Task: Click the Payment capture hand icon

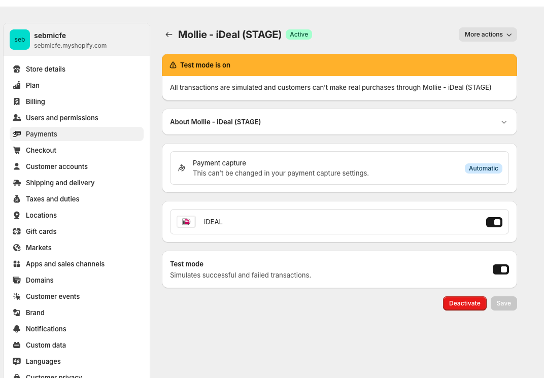Action: [x=182, y=168]
